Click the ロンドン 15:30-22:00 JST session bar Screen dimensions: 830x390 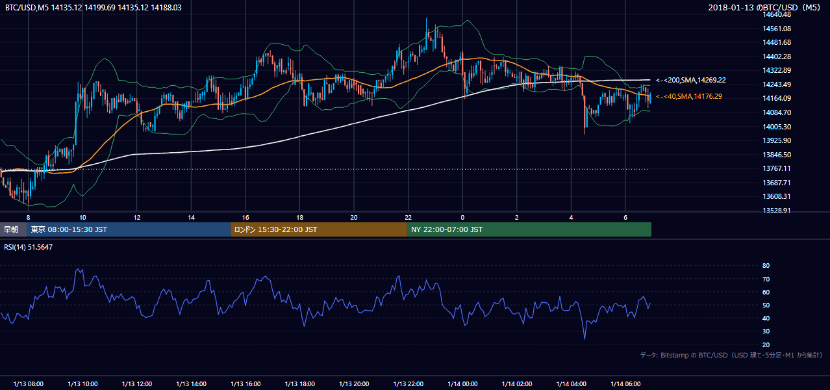(x=319, y=229)
